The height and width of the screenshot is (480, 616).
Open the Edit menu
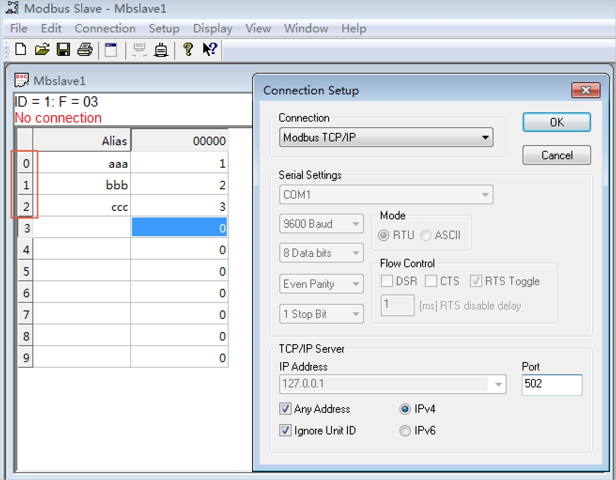click(x=51, y=29)
